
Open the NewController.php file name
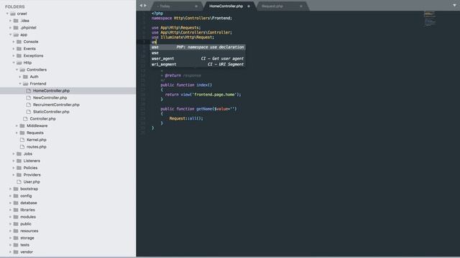pyautogui.click(x=50, y=97)
